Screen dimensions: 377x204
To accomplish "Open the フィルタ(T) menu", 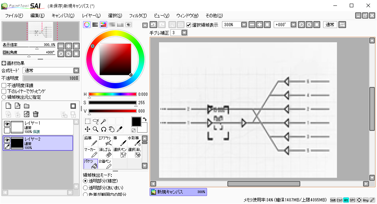I will (138, 15).
